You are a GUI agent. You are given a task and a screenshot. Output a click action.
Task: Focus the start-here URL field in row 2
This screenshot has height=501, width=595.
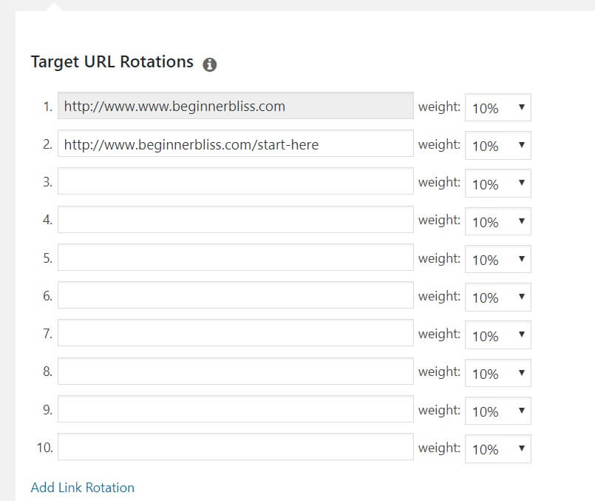click(x=235, y=144)
